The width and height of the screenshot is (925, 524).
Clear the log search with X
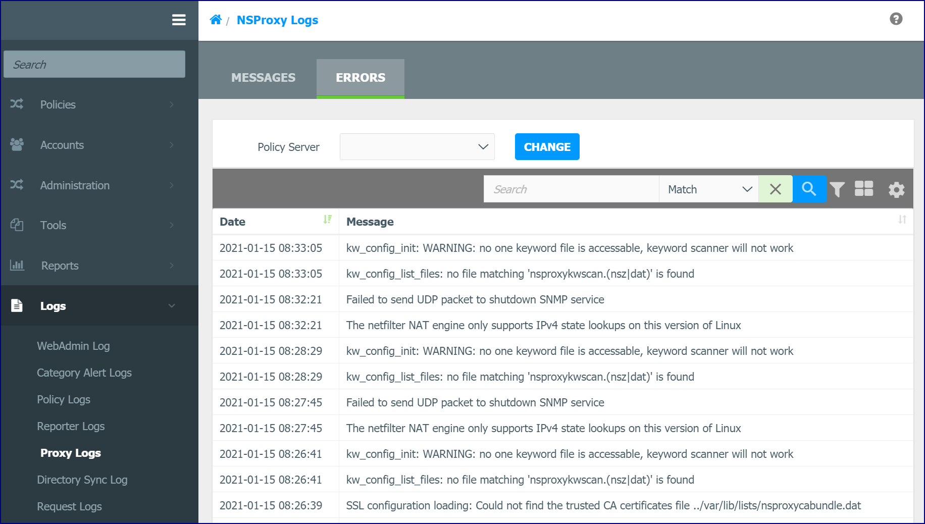pyautogui.click(x=776, y=189)
